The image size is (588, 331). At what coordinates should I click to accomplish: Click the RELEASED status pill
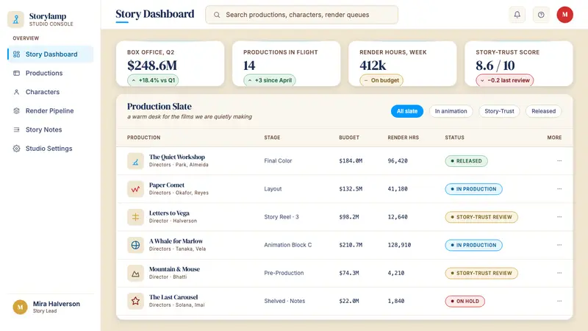pos(466,161)
